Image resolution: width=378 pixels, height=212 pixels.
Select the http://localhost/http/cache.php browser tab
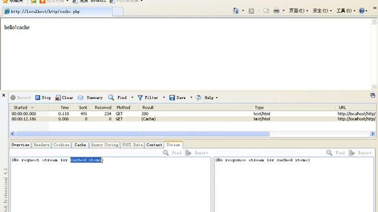tap(57, 12)
